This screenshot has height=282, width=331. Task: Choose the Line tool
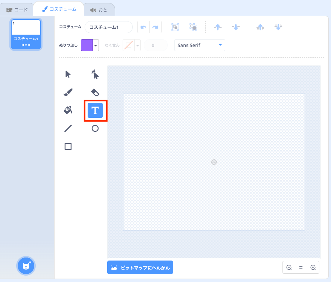click(68, 128)
